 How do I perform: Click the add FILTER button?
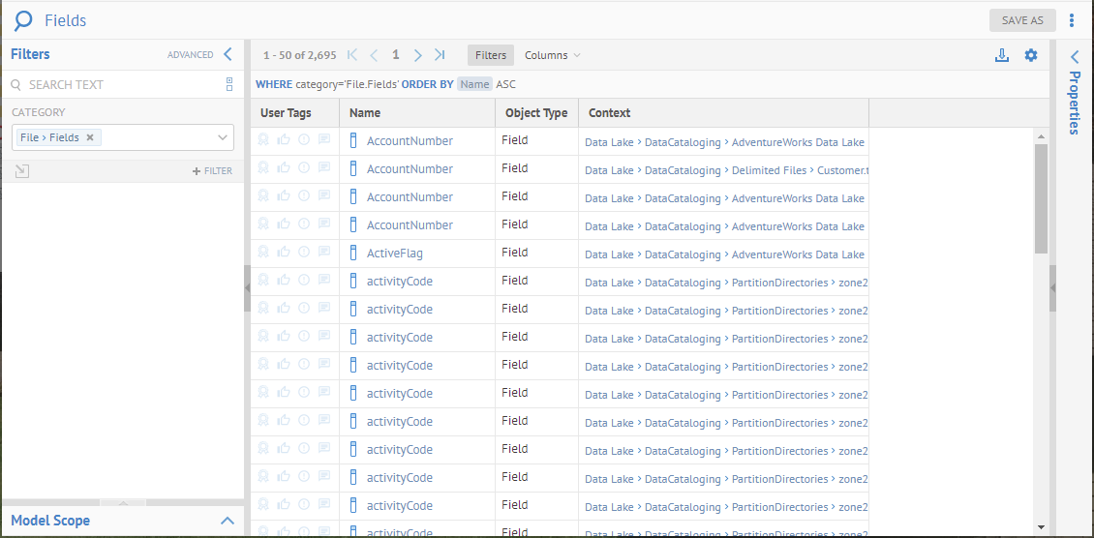212,170
